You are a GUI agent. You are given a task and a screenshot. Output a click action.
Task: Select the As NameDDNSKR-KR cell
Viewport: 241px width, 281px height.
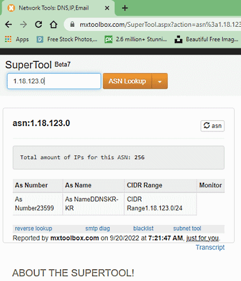click(94, 204)
